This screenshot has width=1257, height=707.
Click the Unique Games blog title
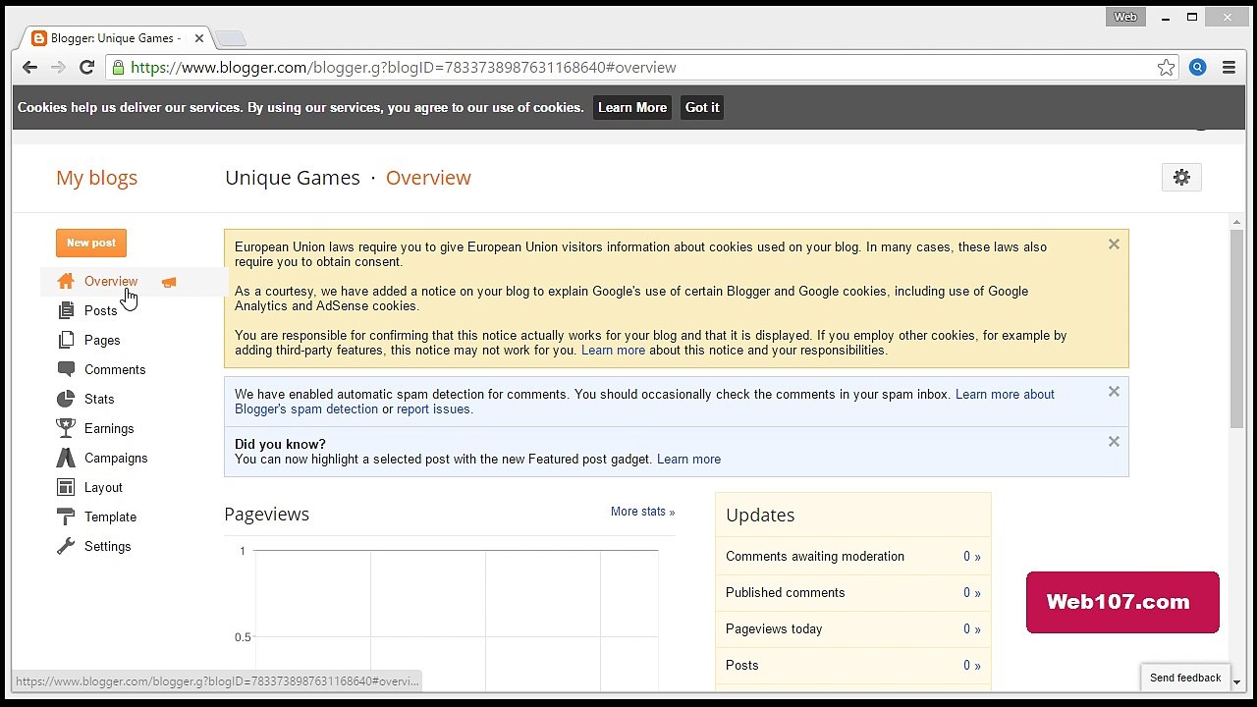click(293, 178)
